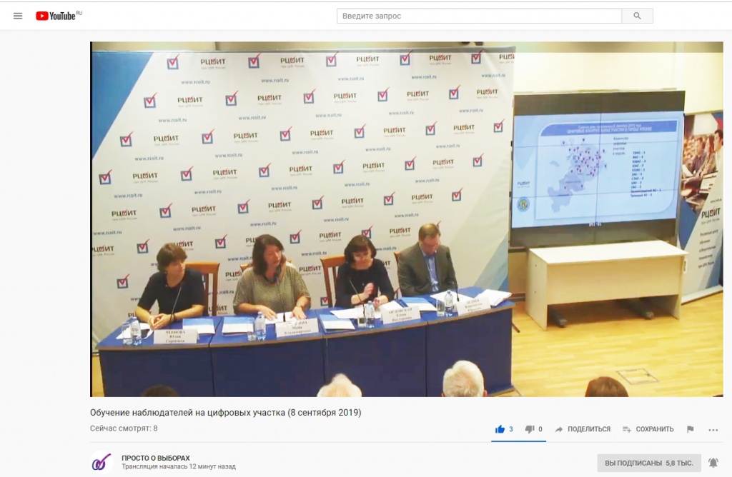
Task: Click the 'Сейчас смотрят: 8' viewer count
Action: click(x=124, y=428)
